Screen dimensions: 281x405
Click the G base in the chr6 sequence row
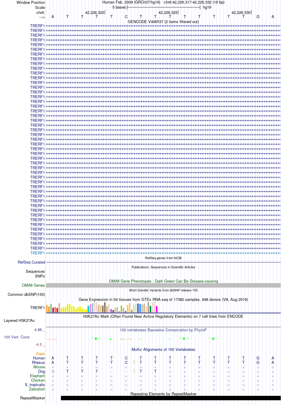[258, 17]
